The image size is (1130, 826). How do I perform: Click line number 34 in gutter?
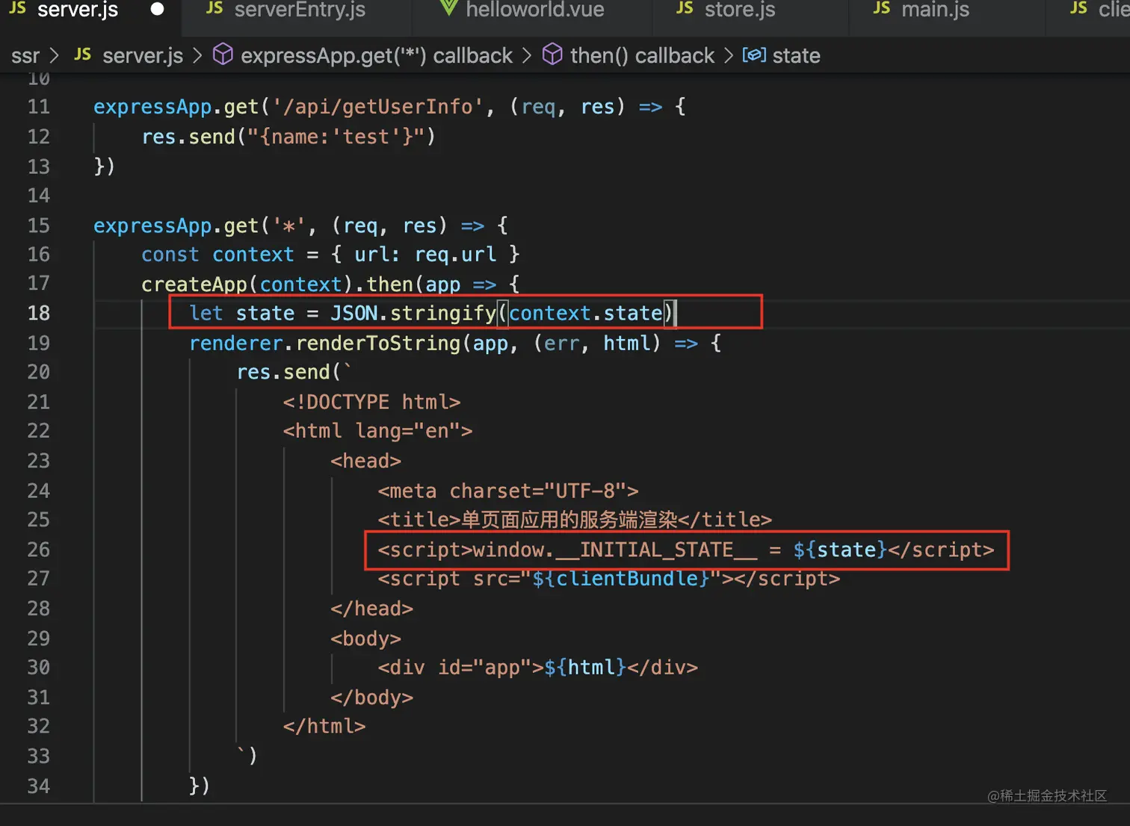[x=39, y=786]
